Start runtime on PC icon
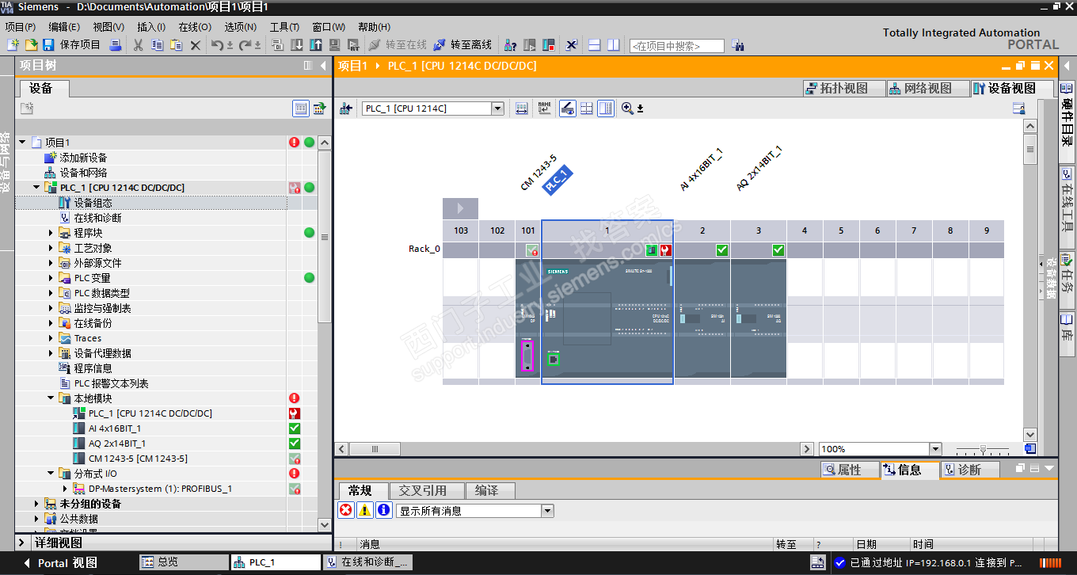Image resolution: width=1077 pixels, height=575 pixels. point(353,45)
